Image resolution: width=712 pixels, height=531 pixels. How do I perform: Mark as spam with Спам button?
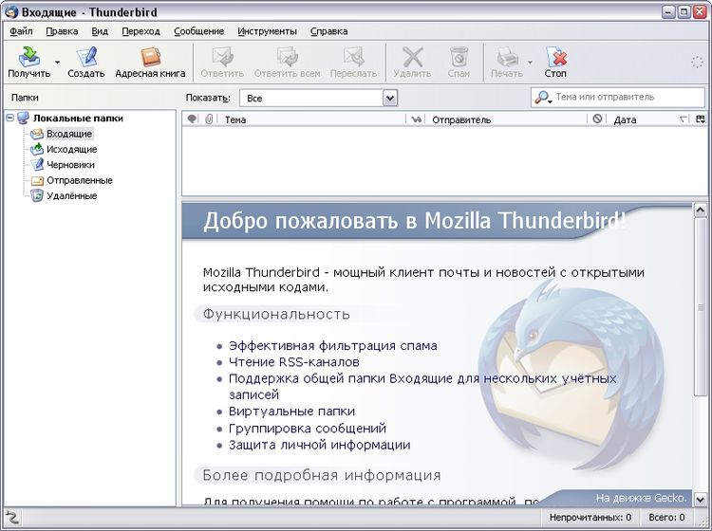click(459, 63)
